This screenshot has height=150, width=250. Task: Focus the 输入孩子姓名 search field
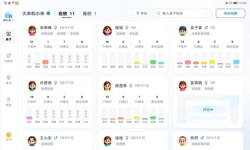[x=182, y=13]
